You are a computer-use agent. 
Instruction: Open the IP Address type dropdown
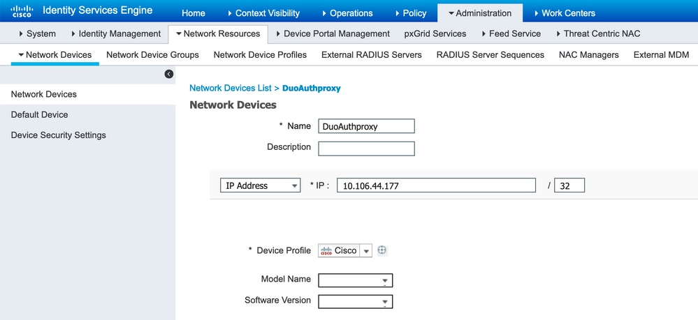(x=260, y=185)
